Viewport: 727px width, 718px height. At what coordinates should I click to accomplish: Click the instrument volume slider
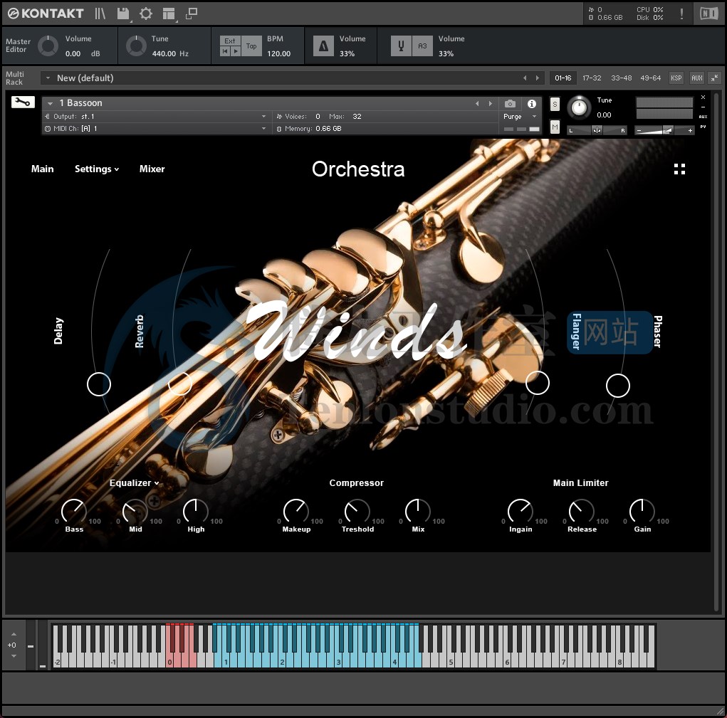click(x=664, y=131)
